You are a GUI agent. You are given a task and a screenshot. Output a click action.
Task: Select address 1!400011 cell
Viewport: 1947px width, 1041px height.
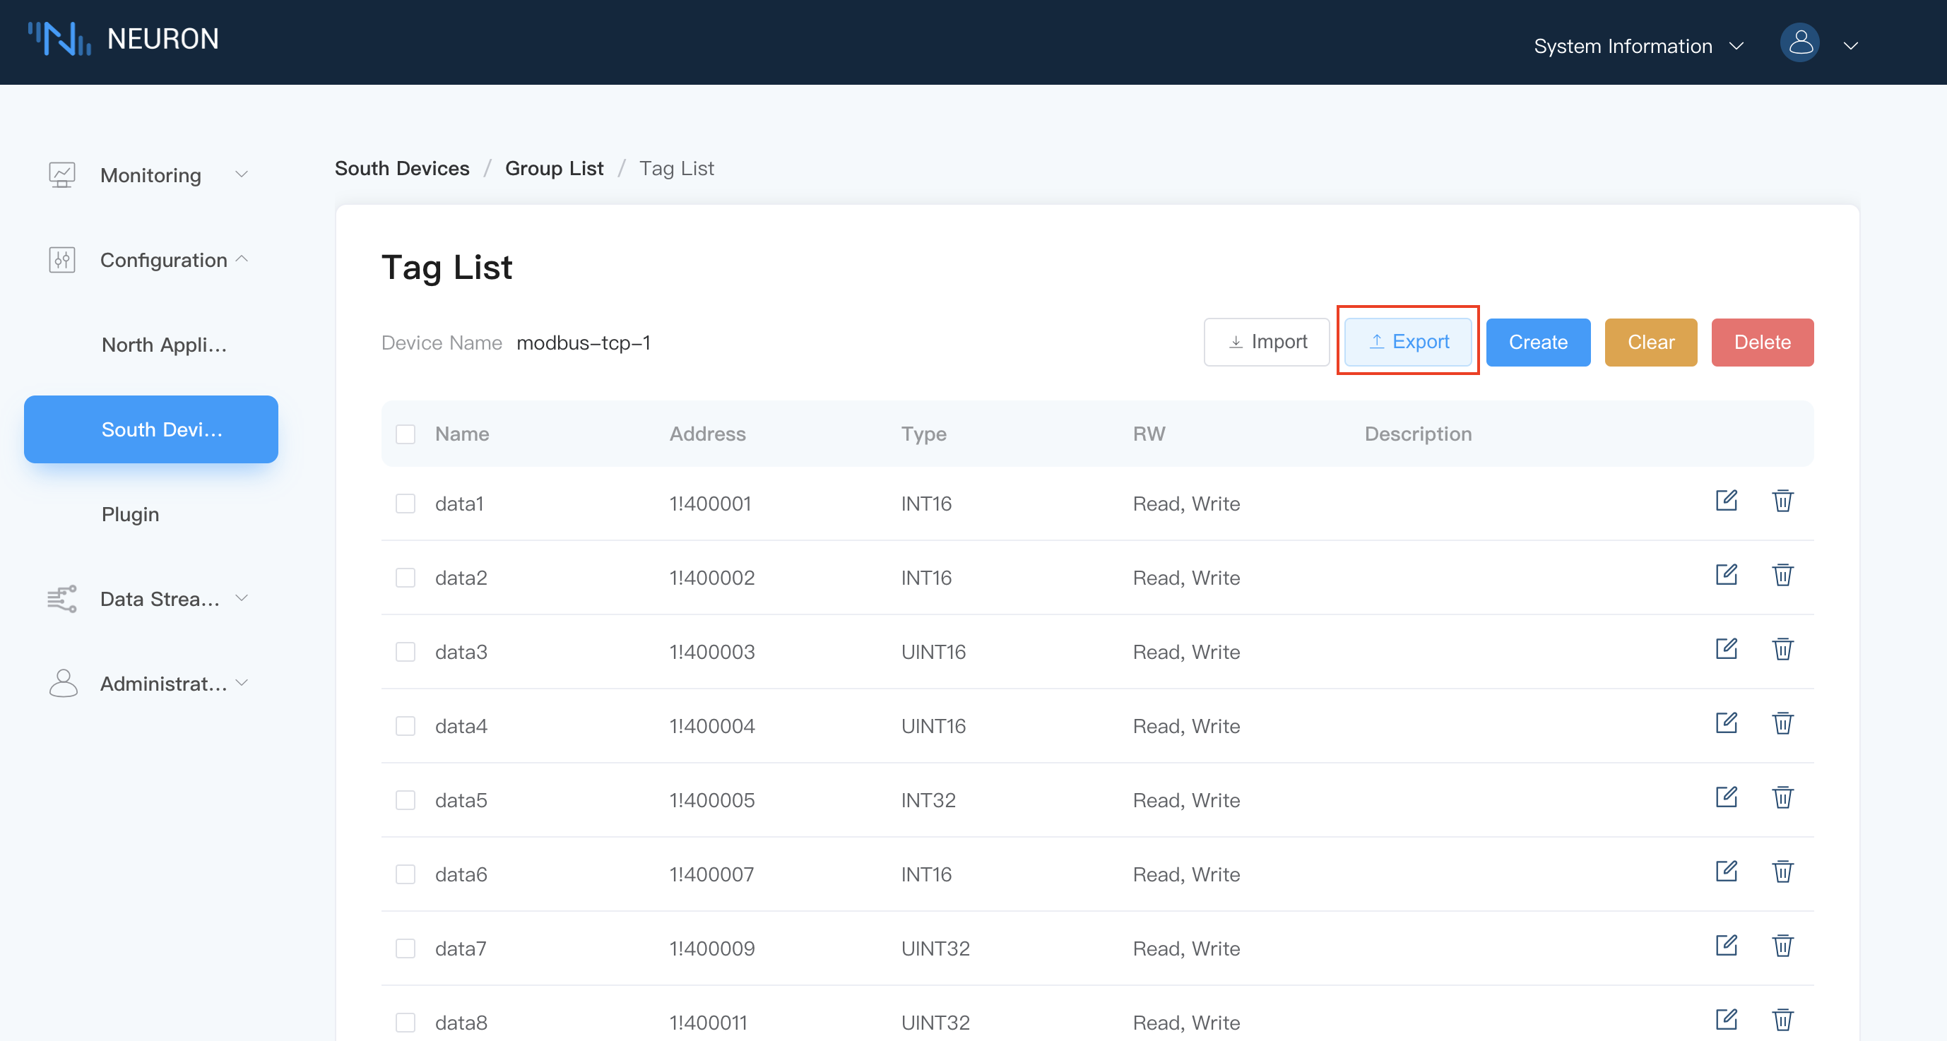707,1022
